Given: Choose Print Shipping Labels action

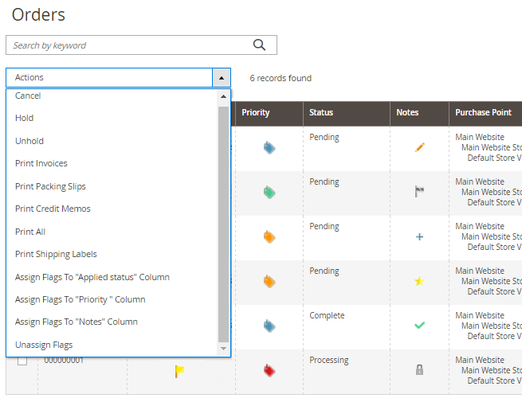Looking at the screenshot, I should 56,254.
